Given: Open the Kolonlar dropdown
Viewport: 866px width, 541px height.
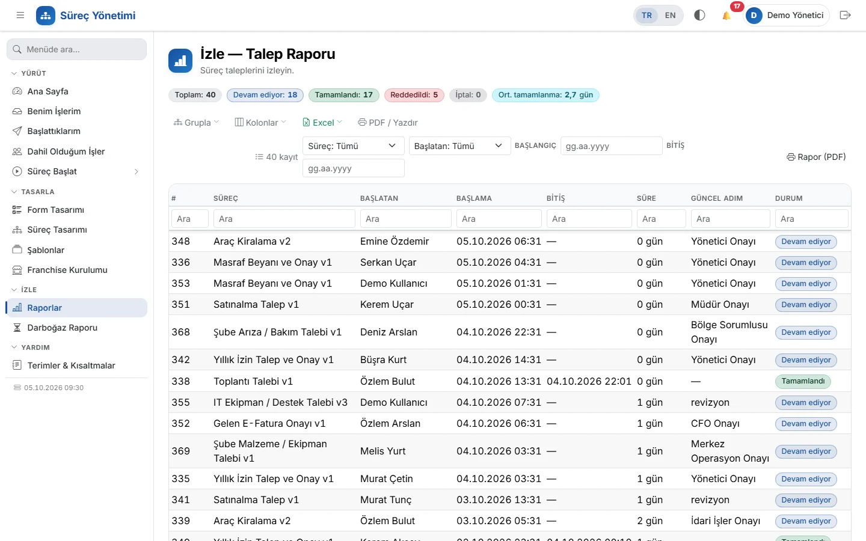Looking at the screenshot, I should [260, 123].
